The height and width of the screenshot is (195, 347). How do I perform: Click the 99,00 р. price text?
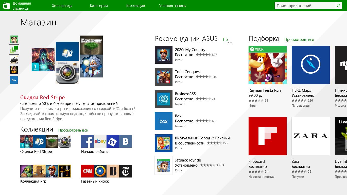click(x=255, y=95)
